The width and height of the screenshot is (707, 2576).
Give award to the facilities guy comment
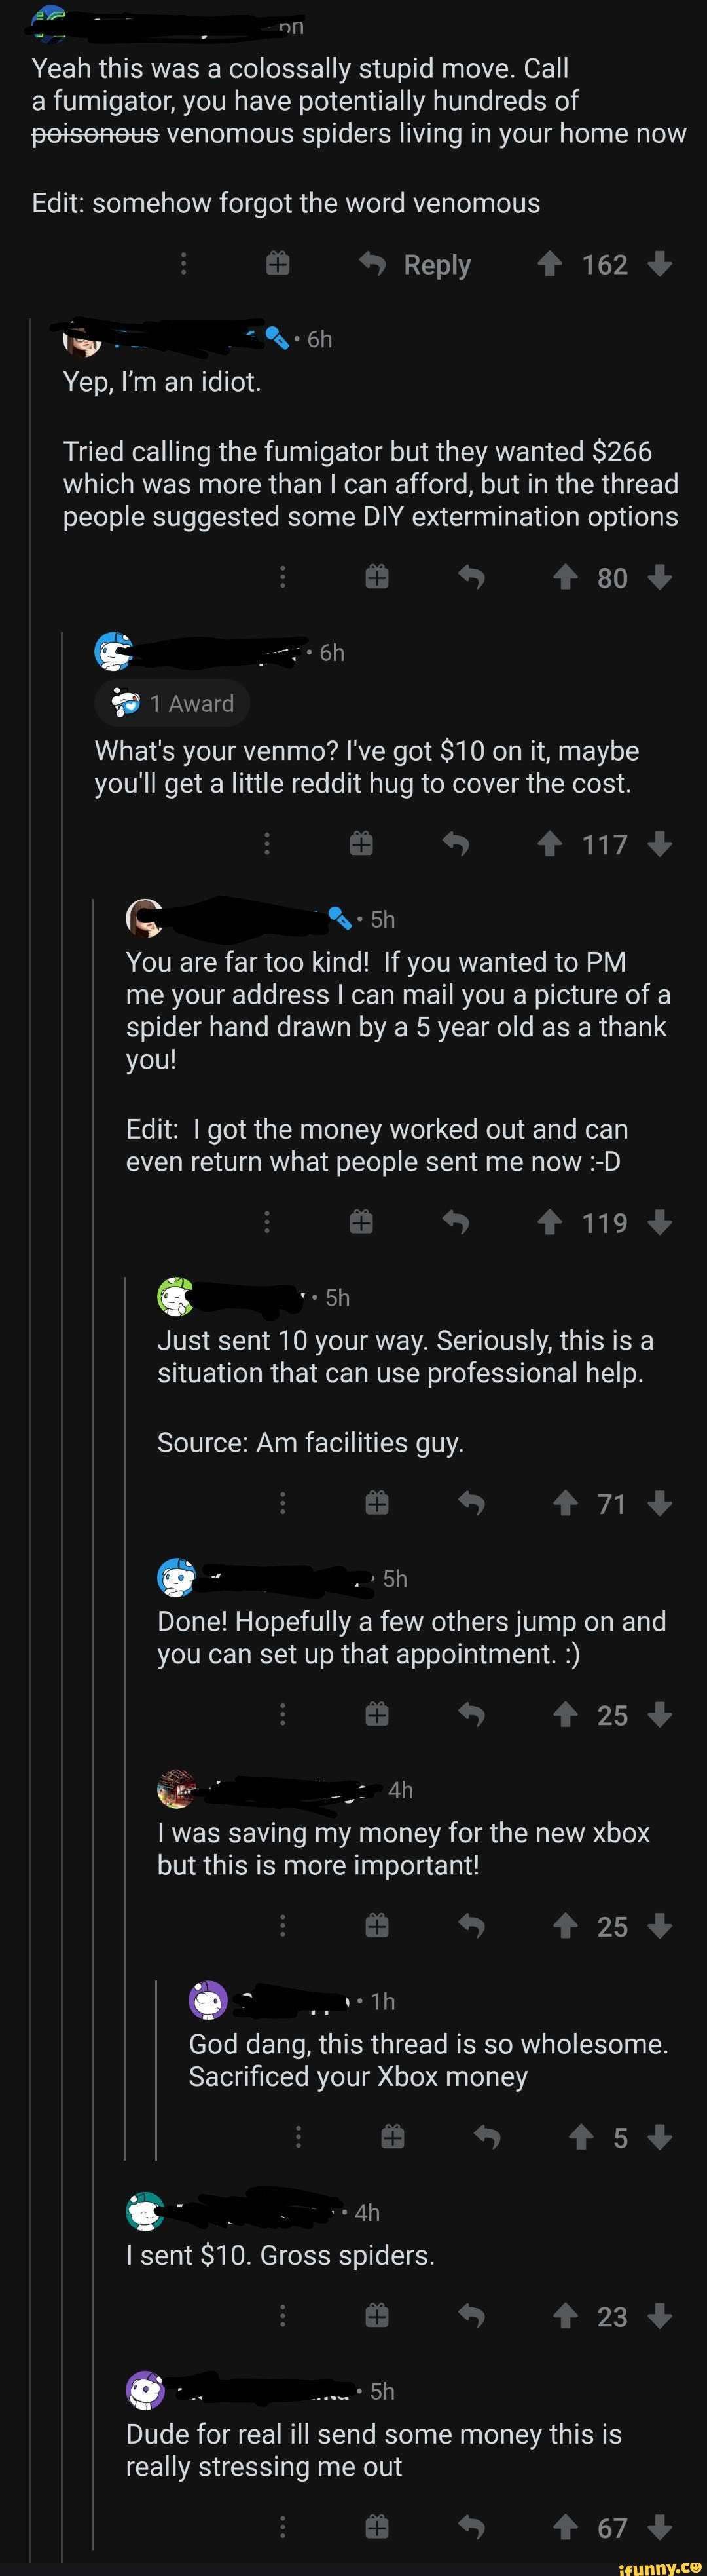coord(376,1503)
